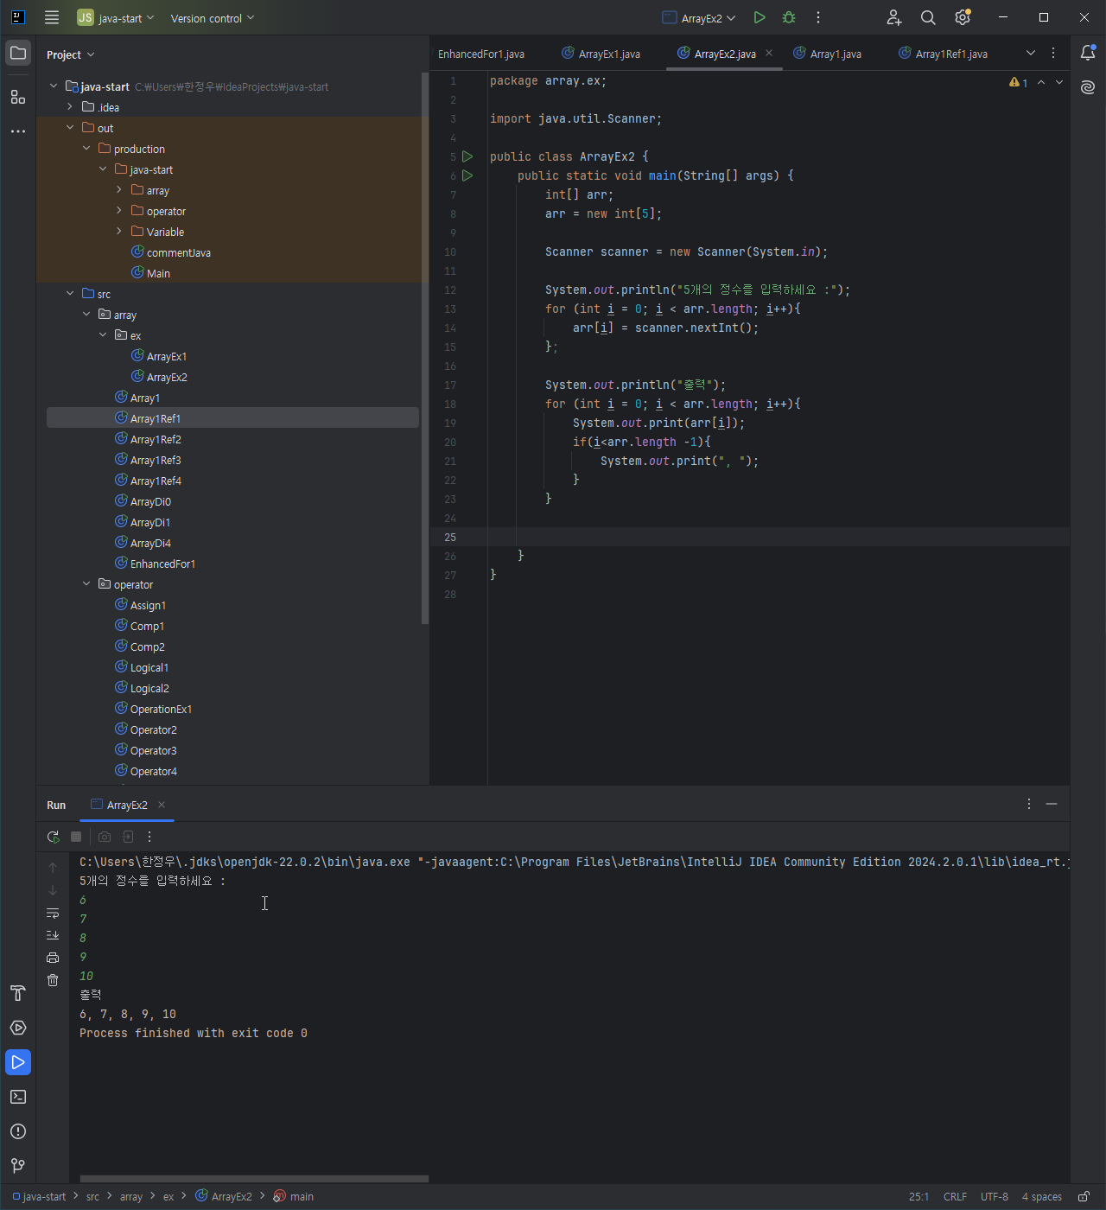Go to next highlighted problem arrow
The height and width of the screenshot is (1210, 1106).
click(1059, 82)
